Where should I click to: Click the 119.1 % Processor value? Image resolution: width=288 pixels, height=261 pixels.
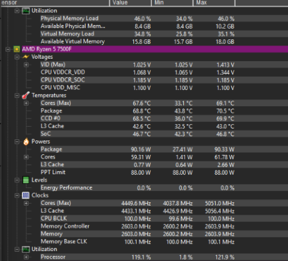[141, 257]
